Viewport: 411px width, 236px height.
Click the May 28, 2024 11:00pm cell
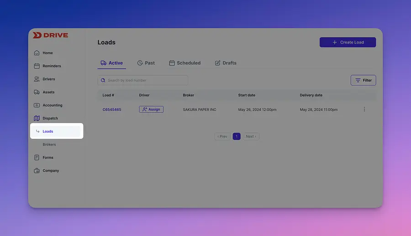[x=319, y=110]
